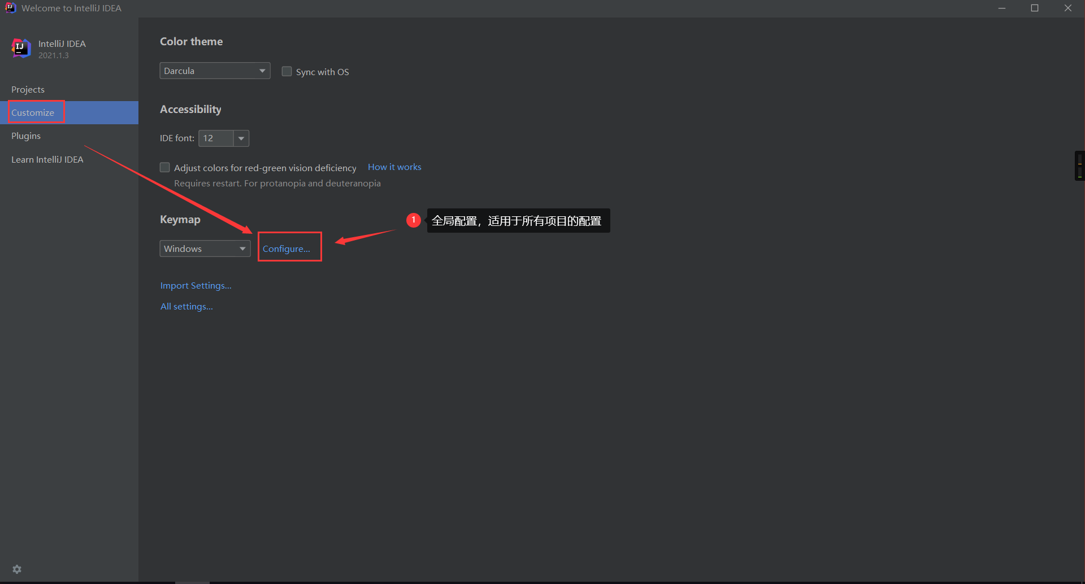
Task: Click the Configure... keymap link
Action: pos(287,249)
